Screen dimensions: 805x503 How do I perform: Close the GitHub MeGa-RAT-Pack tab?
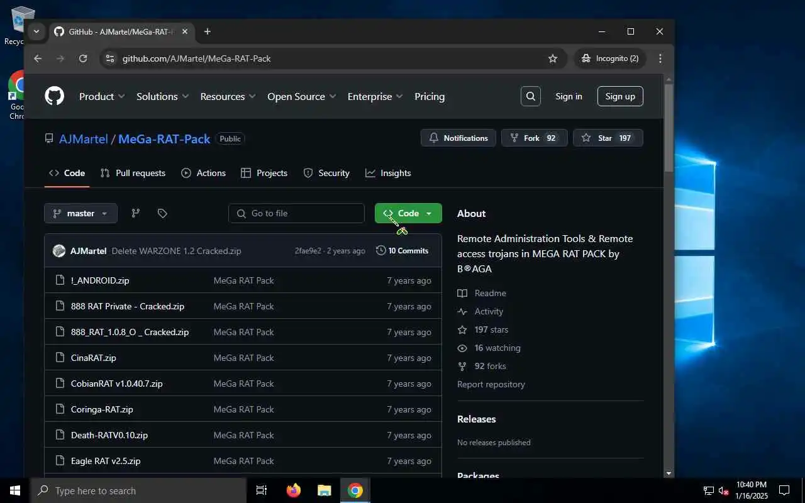pyautogui.click(x=185, y=31)
